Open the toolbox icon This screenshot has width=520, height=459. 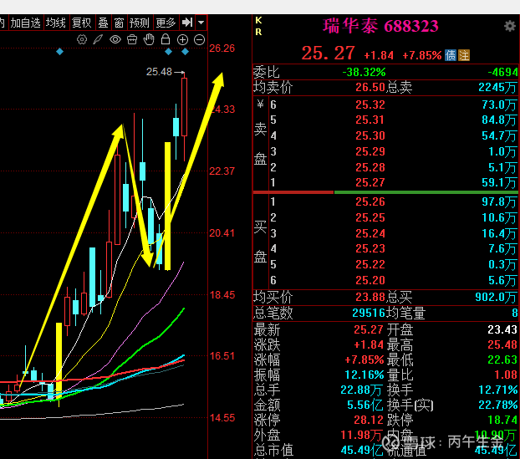click(132, 40)
